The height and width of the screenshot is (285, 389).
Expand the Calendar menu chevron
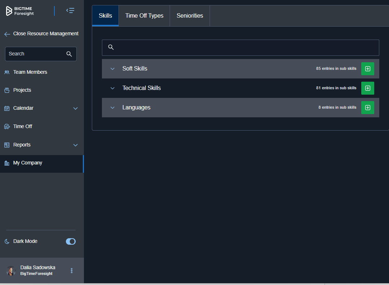coord(75,108)
